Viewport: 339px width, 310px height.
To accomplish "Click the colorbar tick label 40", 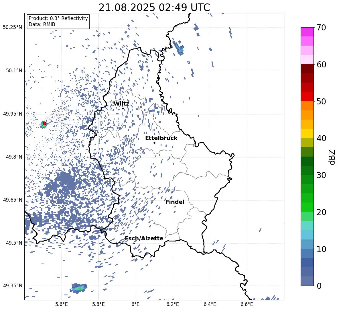I will (321, 138).
